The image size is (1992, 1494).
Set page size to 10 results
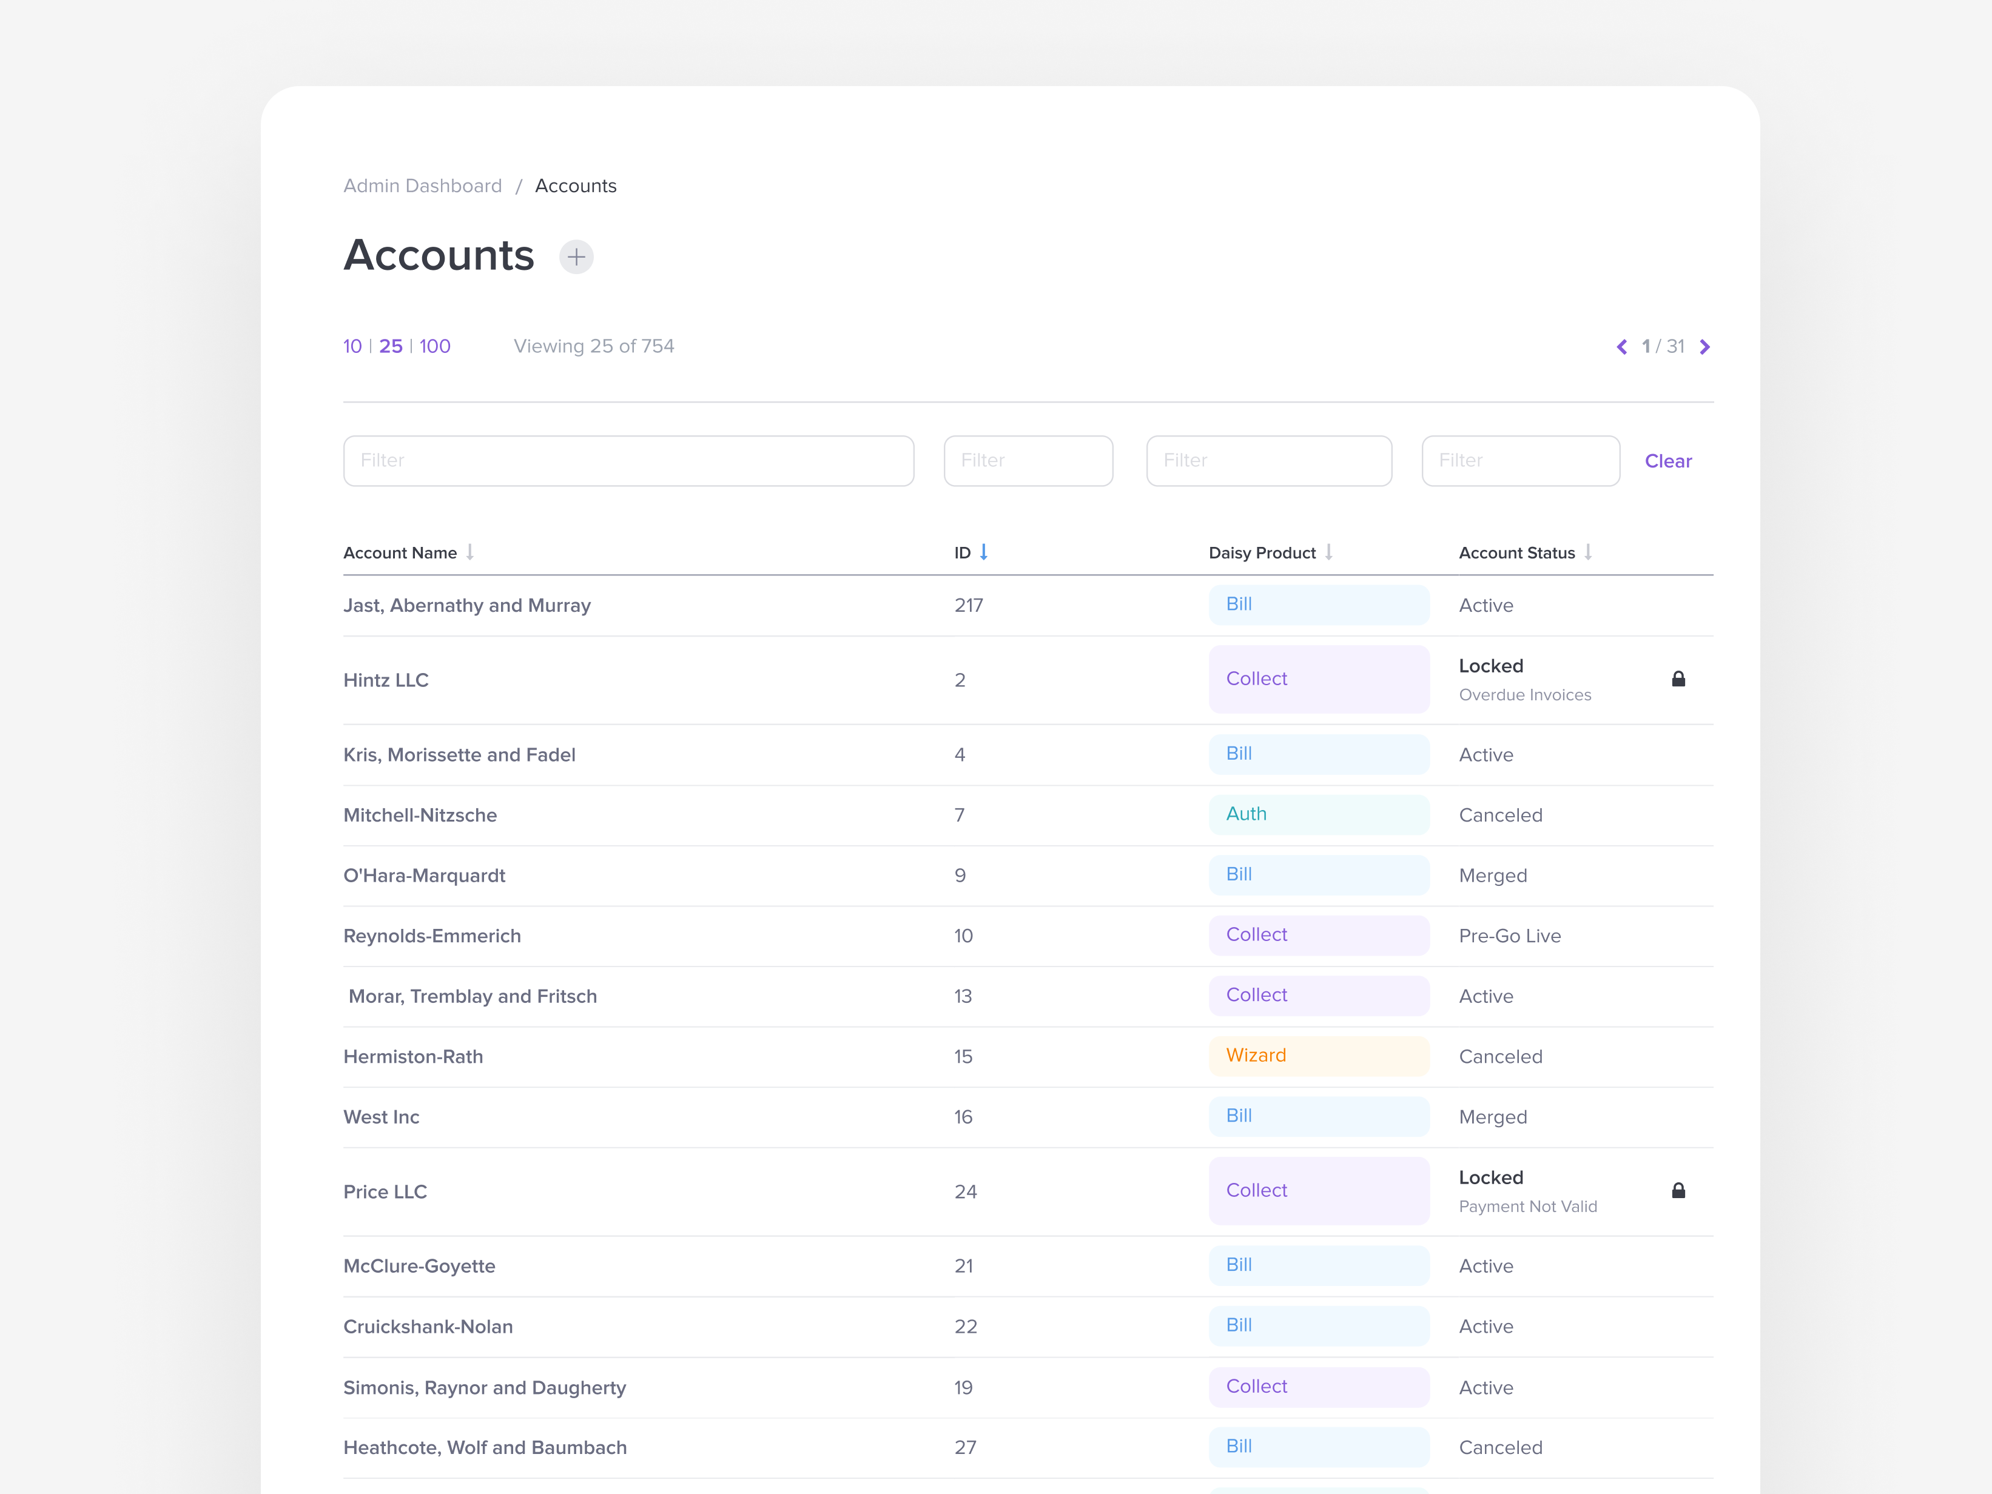click(352, 346)
